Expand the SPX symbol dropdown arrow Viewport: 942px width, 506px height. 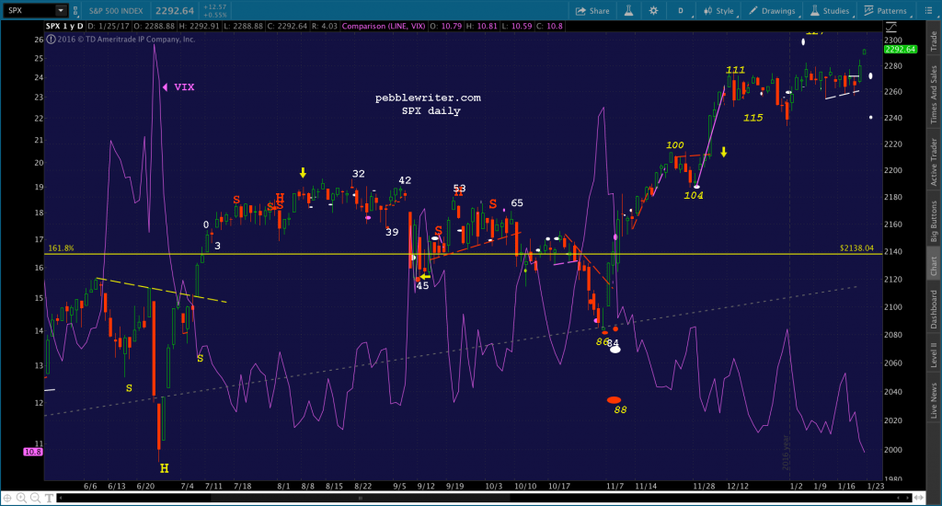pos(61,10)
